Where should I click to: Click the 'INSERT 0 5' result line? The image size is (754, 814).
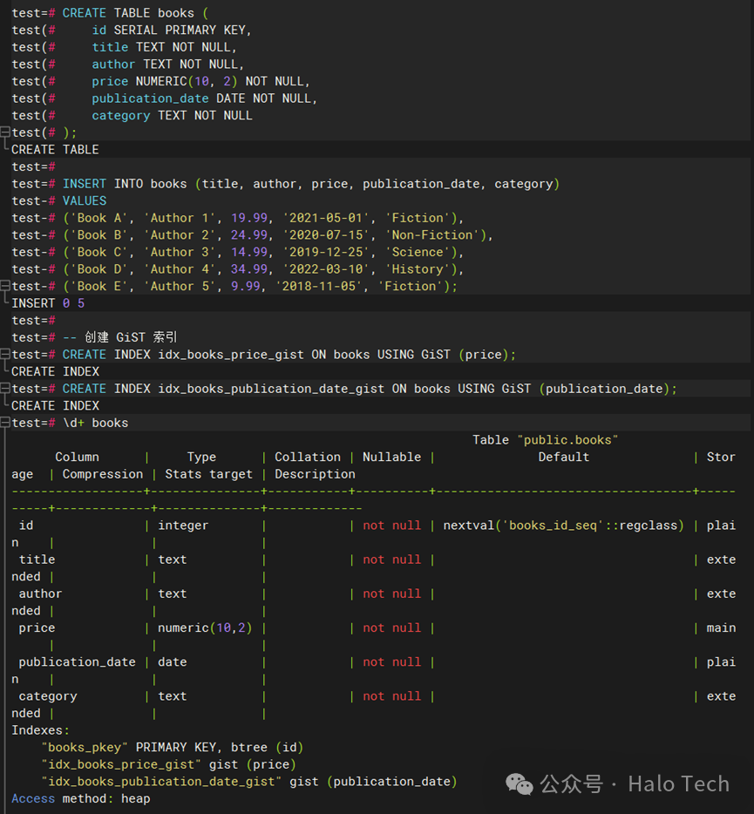tap(48, 303)
